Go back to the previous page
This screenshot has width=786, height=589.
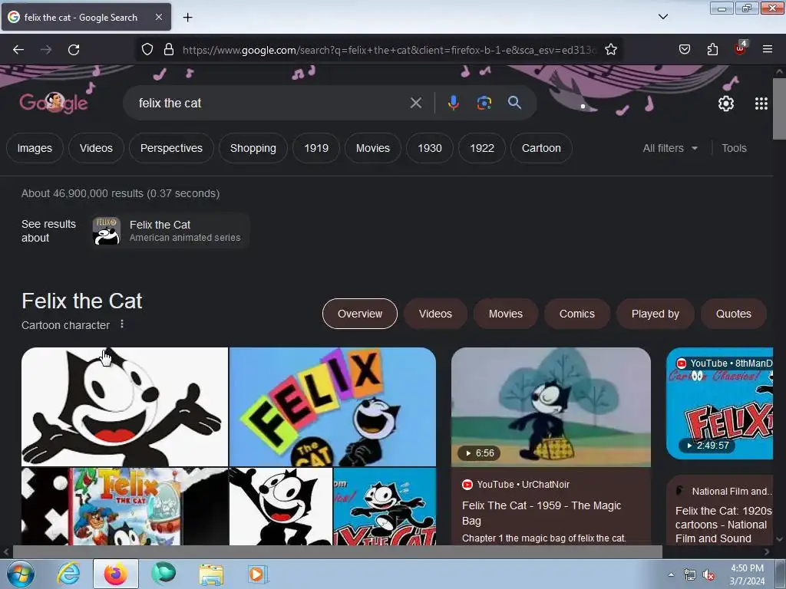coord(18,50)
